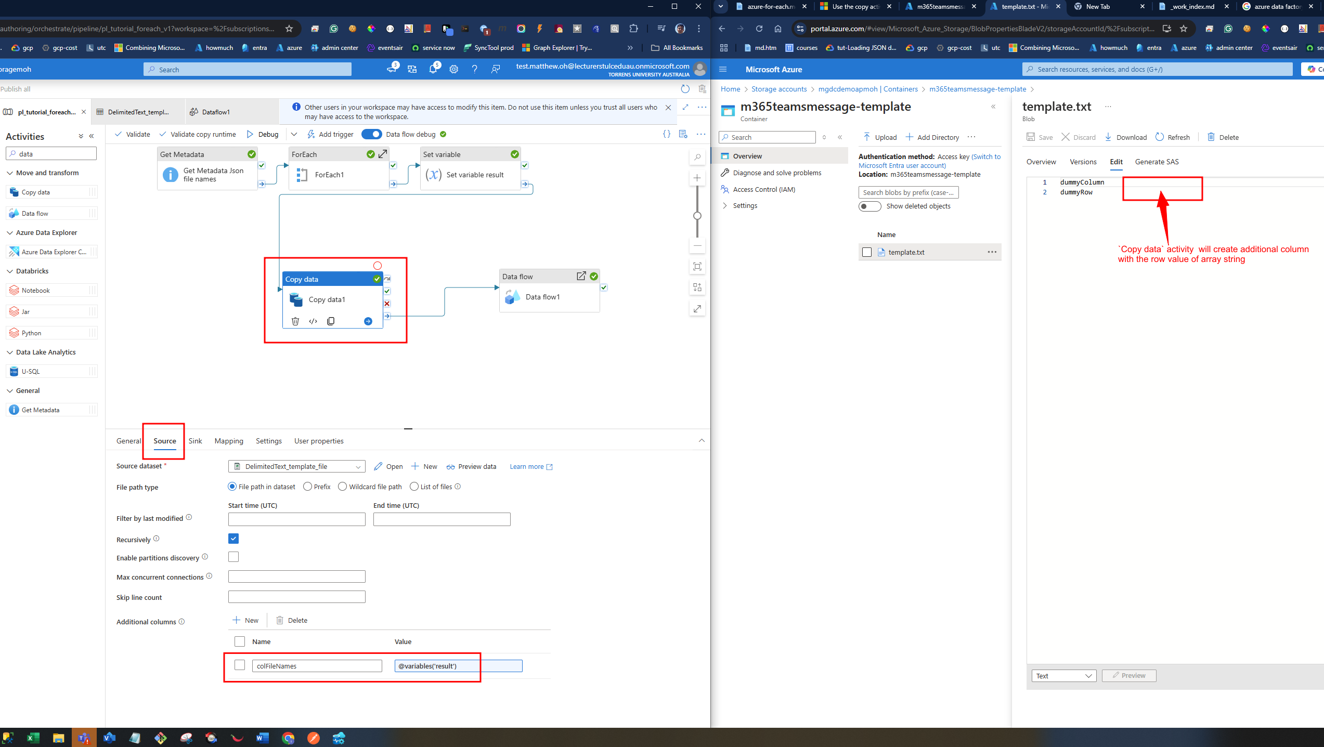Click the zoom to fit icon on pipeline canvas
Viewport: 1324px width, 747px height.
click(697, 266)
